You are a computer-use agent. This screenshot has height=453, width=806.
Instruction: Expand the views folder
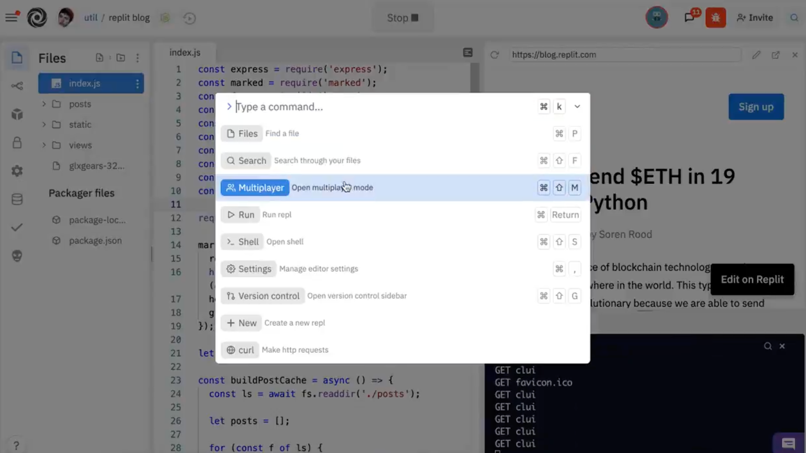point(44,145)
